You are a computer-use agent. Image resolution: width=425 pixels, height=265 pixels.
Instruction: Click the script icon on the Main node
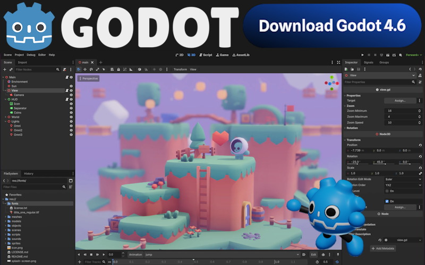point(67,77)
